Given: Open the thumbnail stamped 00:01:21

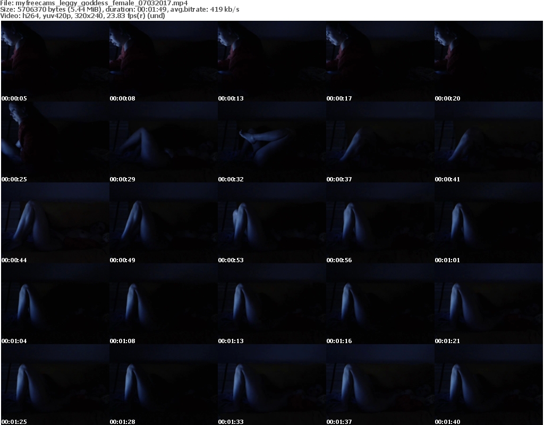Looking at the screenshot, I should coord(489,304).
